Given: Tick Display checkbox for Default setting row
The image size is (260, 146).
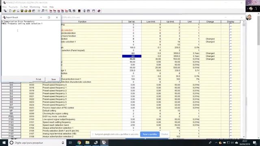Looking at the screenshot, I should click(230, 111).
